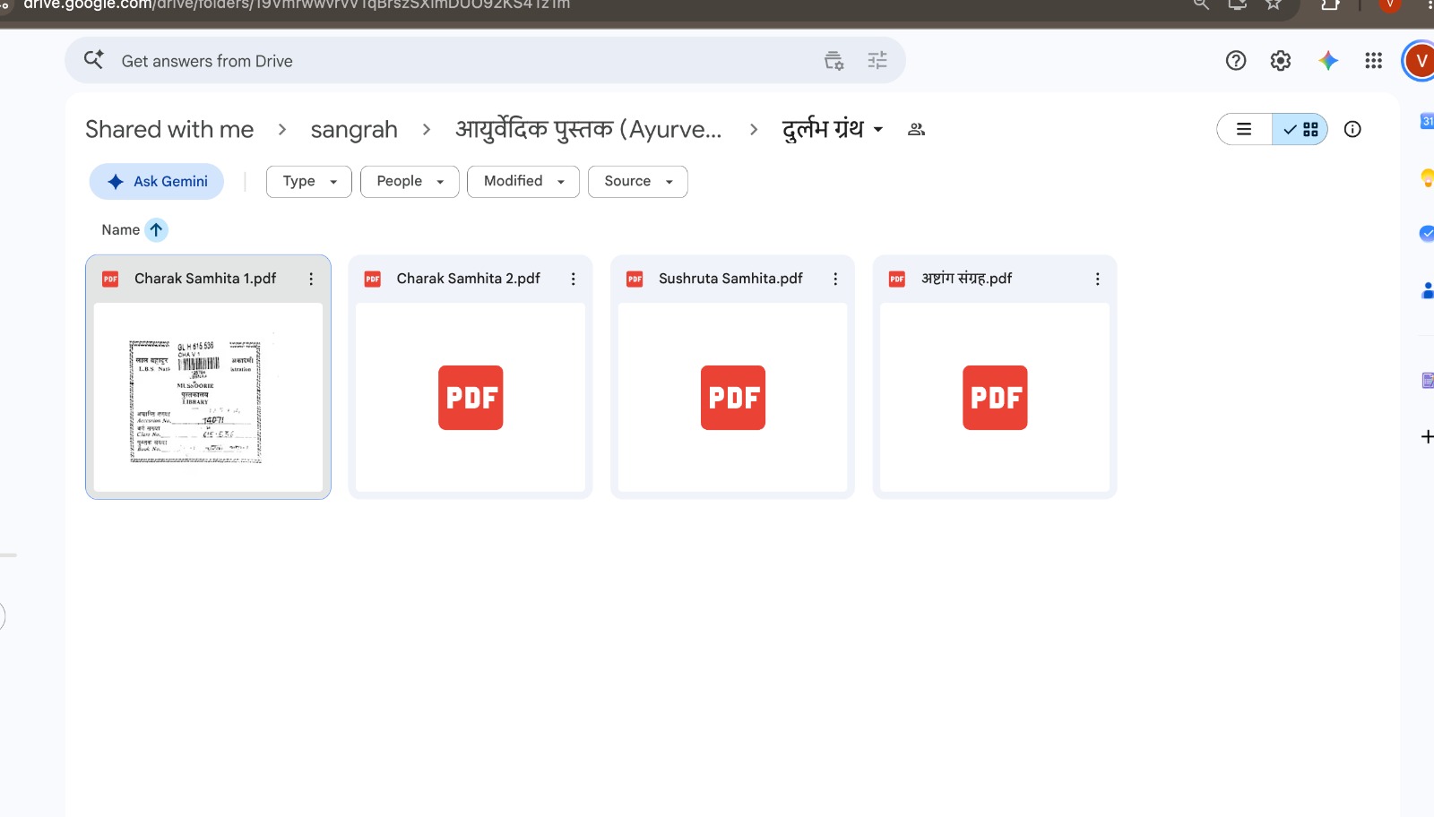1434x817 pixels.
Task: Open Drive Settings gear icon
Action: 1281,60
